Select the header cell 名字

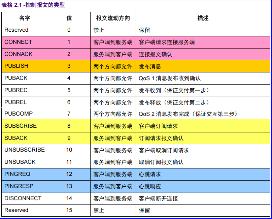tap(25, 18)
